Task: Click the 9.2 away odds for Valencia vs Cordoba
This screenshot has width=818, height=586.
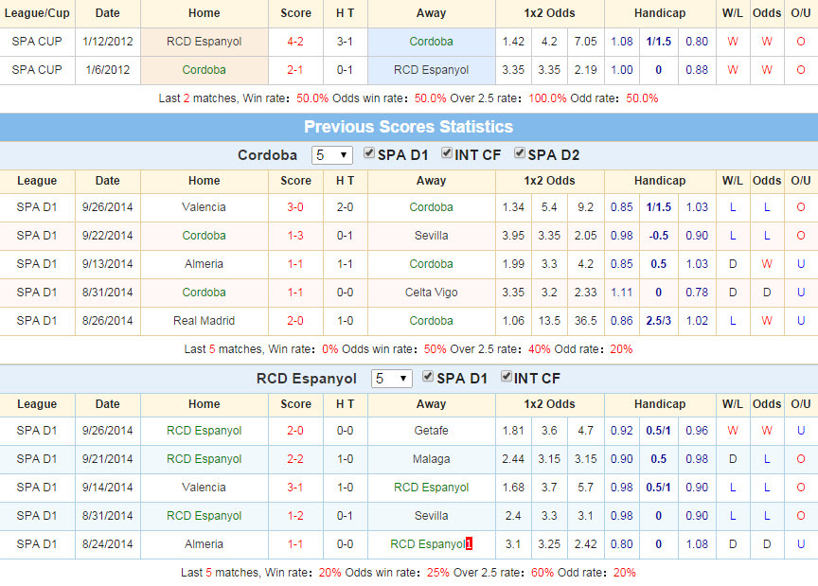Action: pos(585,207)
